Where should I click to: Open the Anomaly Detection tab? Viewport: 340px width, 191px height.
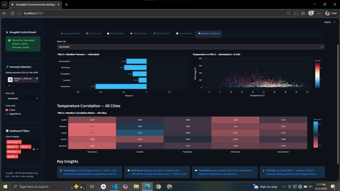(70, 34)
